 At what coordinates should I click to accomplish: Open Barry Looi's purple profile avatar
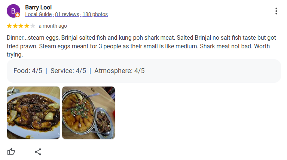13,11
